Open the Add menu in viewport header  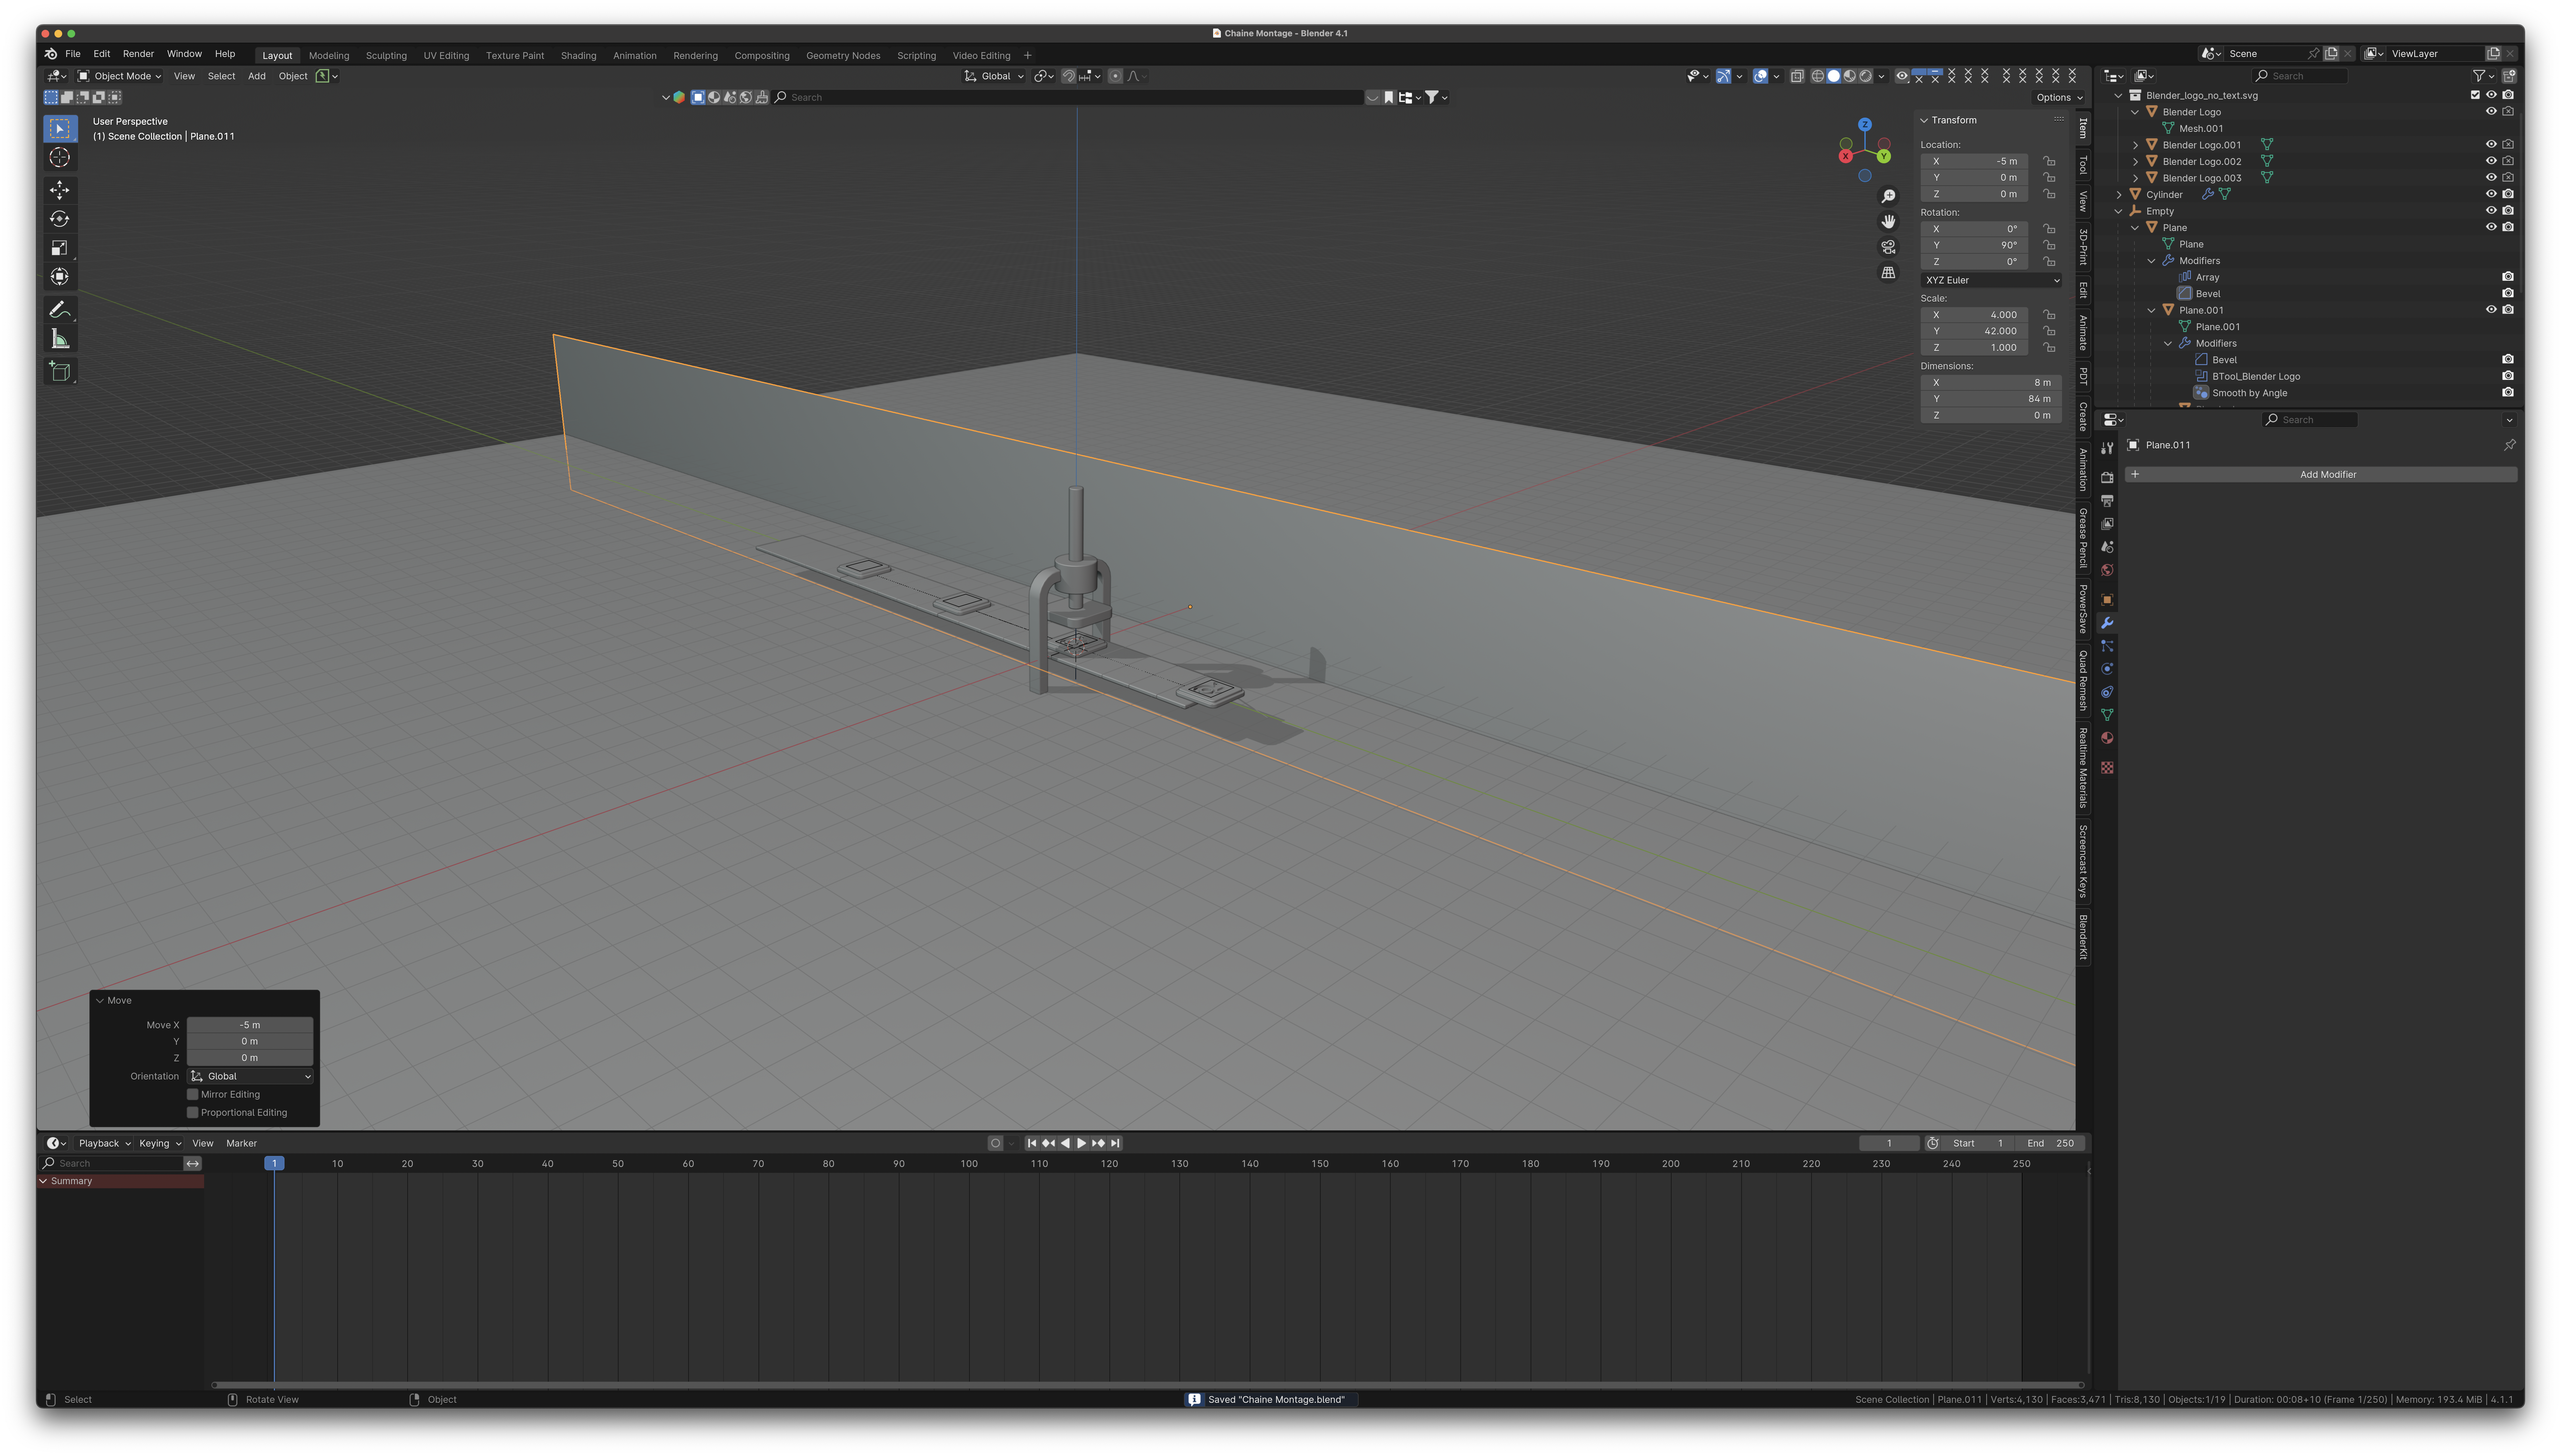257,76
